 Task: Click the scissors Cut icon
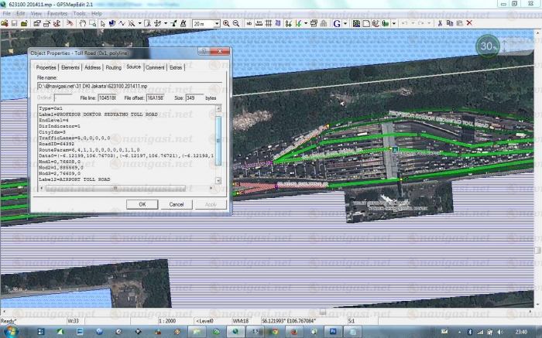[438, 24]
